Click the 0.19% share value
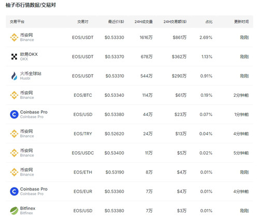The height and width of the screenshot is (219, 259). click(206, 95)
